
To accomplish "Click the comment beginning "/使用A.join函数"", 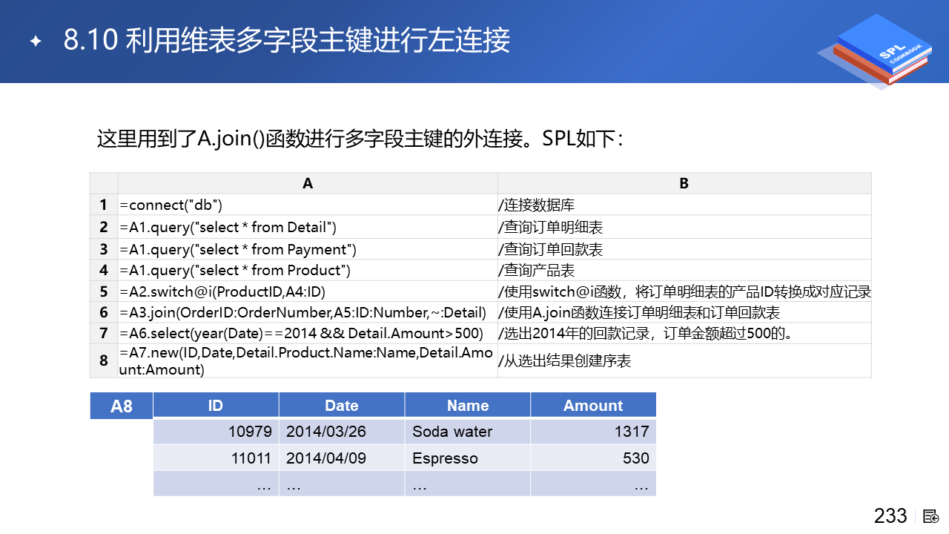I will (x=640, y=312).
